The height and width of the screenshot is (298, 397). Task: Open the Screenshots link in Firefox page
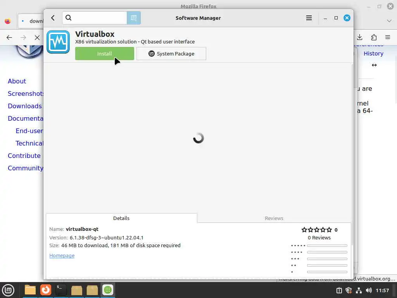(x=26, y=94)
